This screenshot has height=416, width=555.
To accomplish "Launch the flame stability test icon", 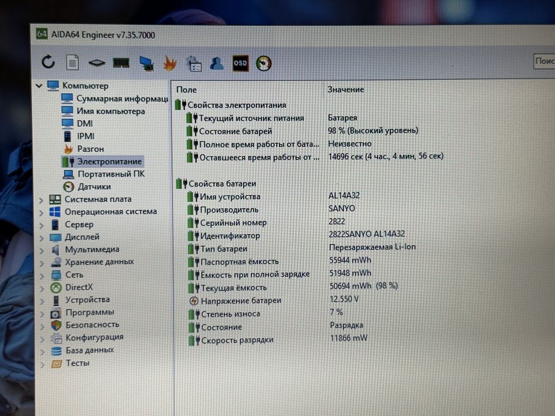I will pos(170,63).
